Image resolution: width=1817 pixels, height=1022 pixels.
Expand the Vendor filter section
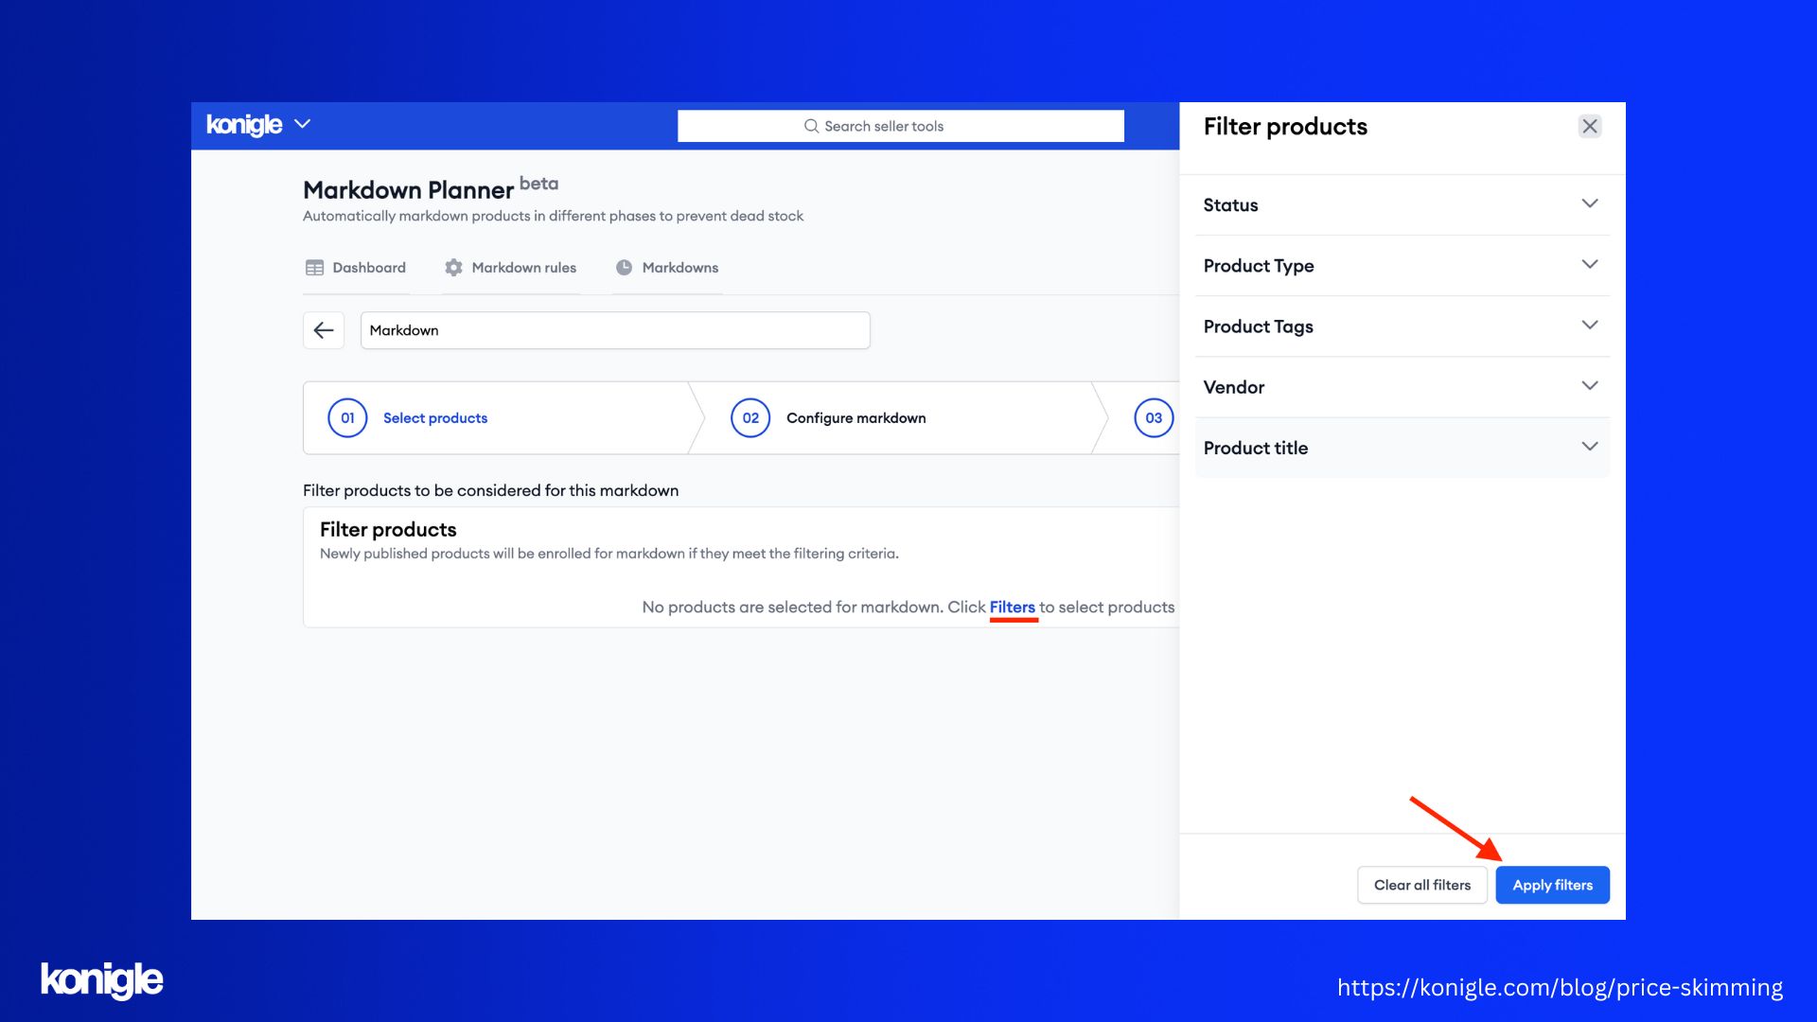(1402, 386)
